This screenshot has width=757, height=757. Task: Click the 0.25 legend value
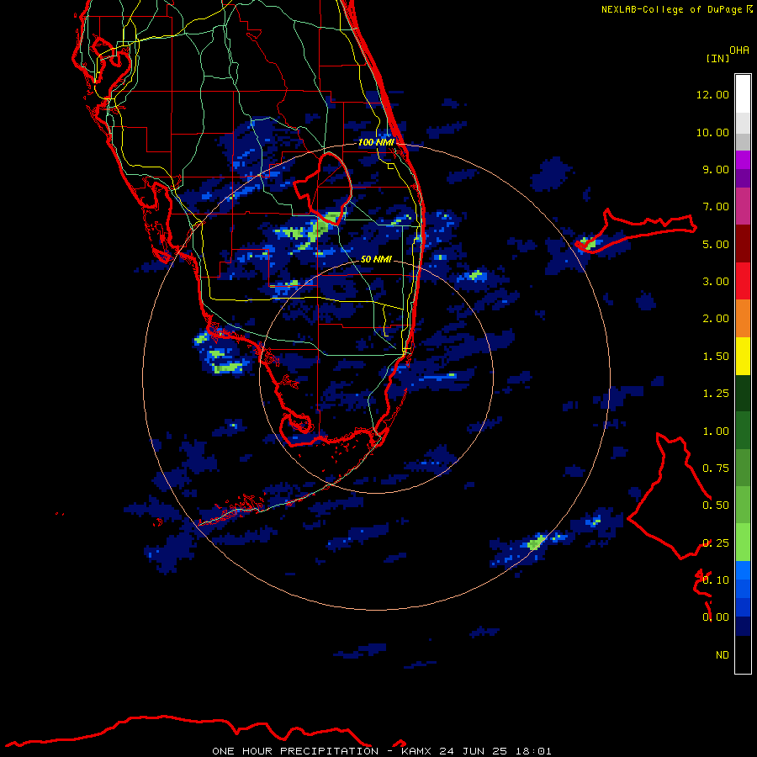(x=716, y=543)
